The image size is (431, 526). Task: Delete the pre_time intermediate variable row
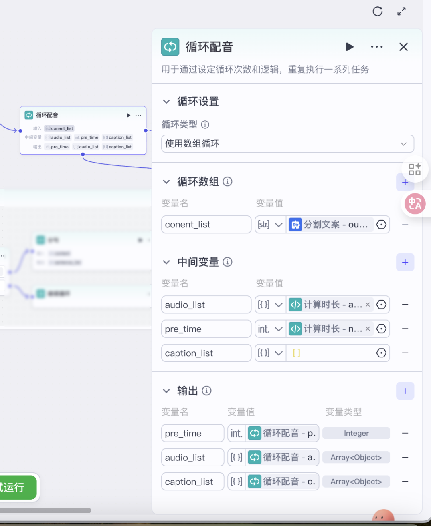point(405,329)
